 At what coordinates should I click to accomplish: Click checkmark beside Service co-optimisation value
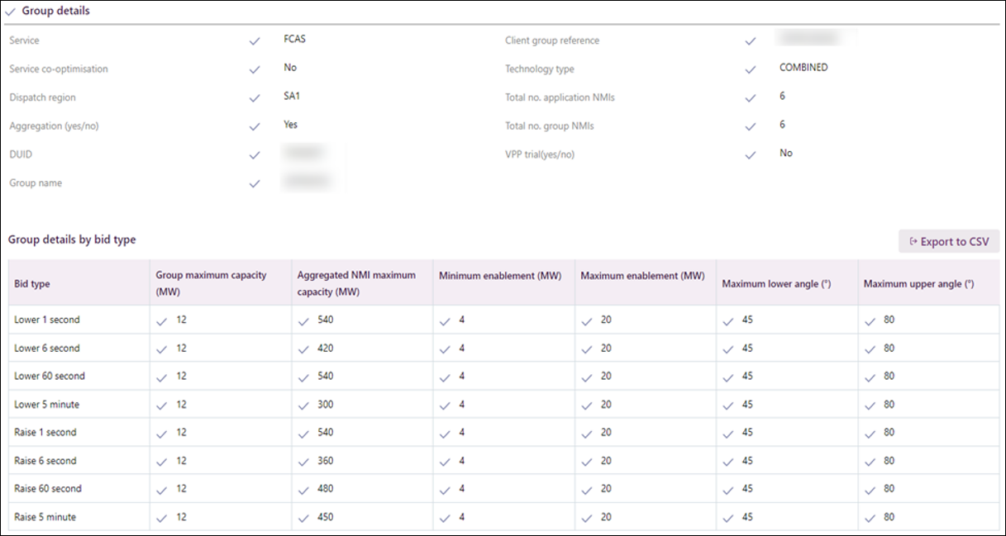(x=255, y=69)
